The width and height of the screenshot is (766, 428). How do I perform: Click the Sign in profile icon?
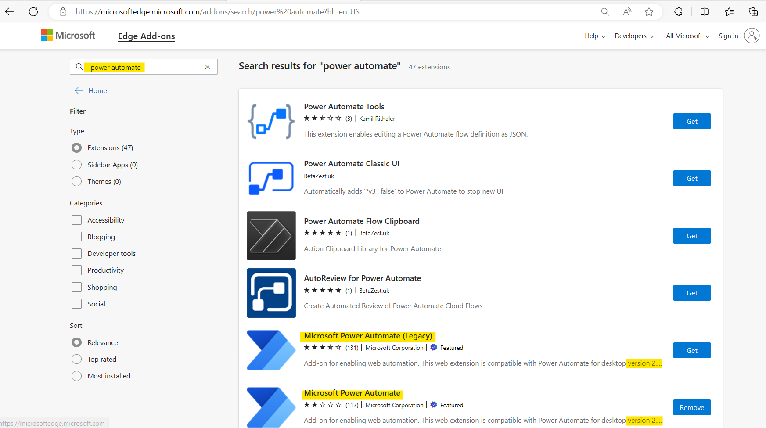coord(752,36)
